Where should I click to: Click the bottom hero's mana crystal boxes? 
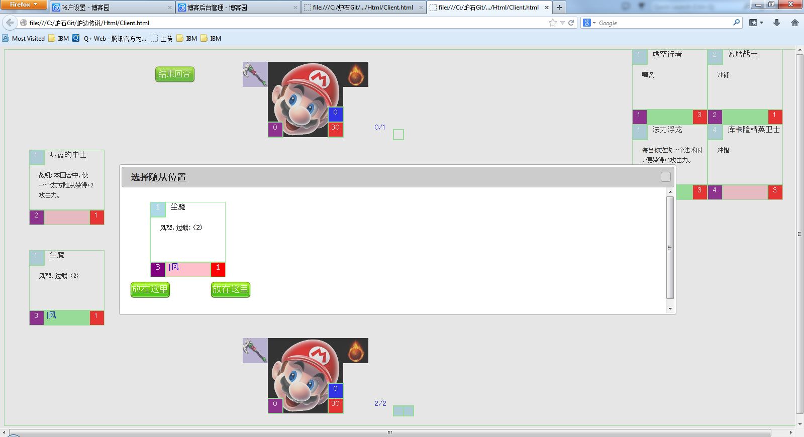[404, 411]
